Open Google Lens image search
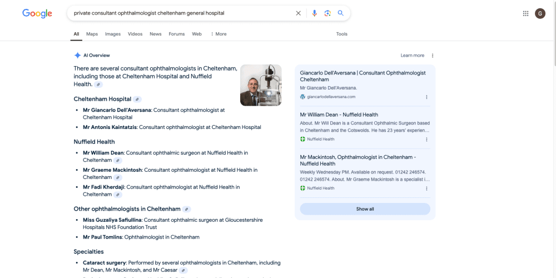The image size is (556, 278). point(327,13)
